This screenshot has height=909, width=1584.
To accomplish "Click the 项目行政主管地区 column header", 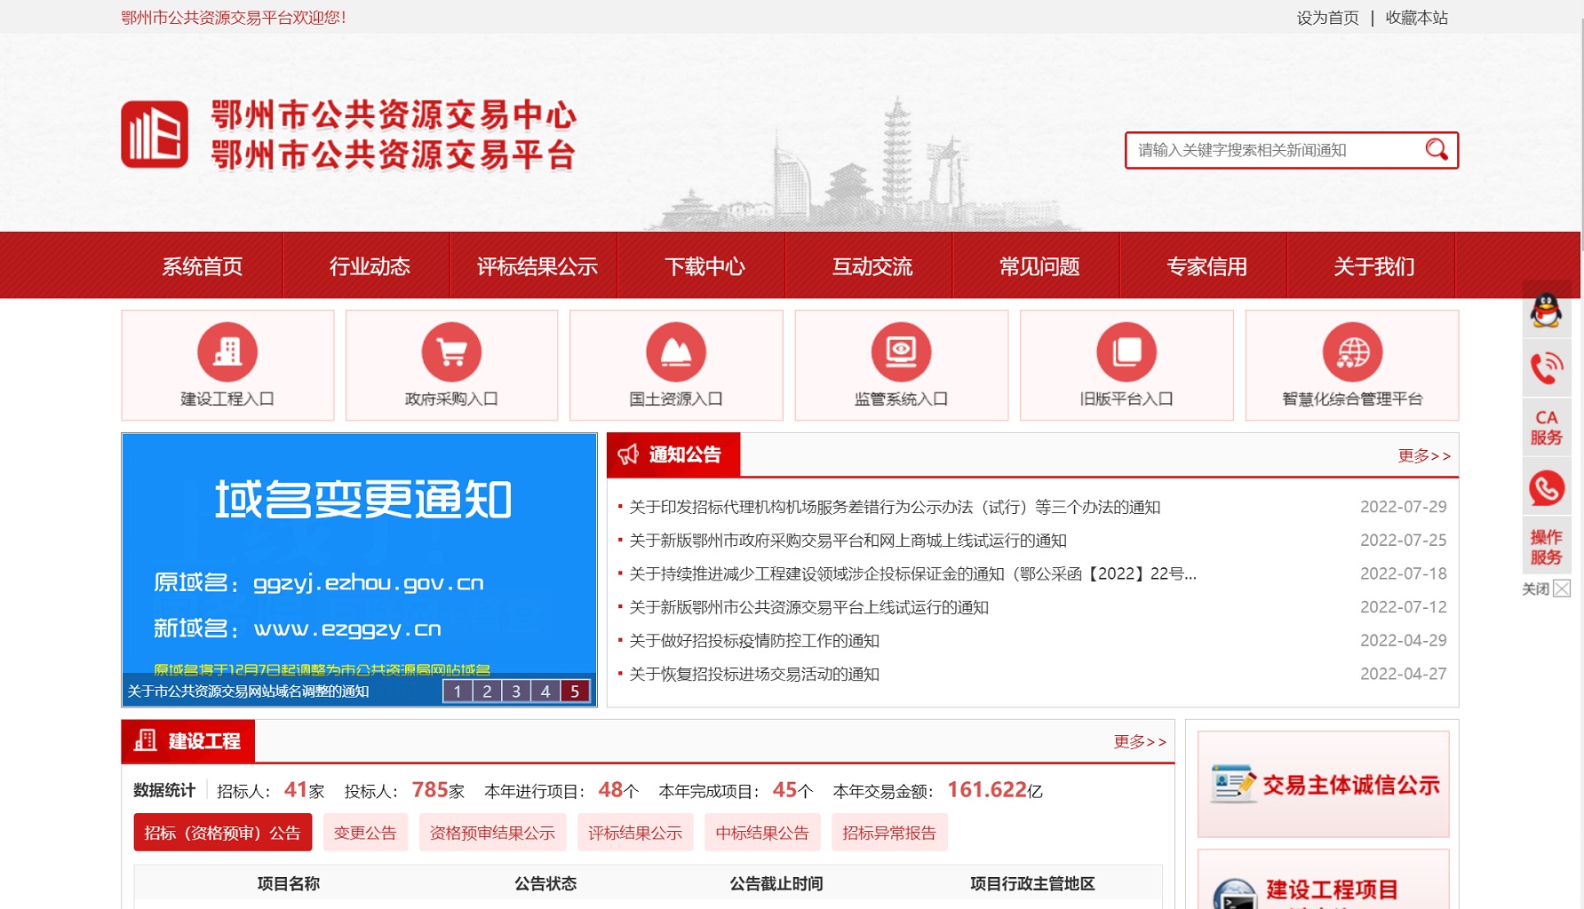I will (x=1032, y=883).
